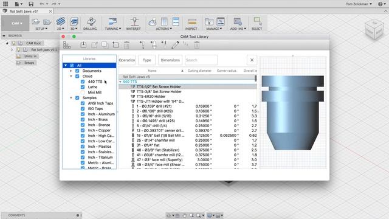Image resolution: width=389 pixels, height=219 pixels.
Task: Expand the Documents tree node
Action: [x=71, y=71]
